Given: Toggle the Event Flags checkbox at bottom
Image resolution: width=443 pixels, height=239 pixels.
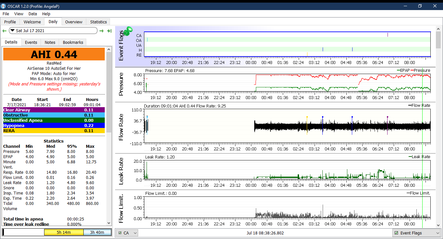Looking at the screenshot, I should click(x=396, y=233).
